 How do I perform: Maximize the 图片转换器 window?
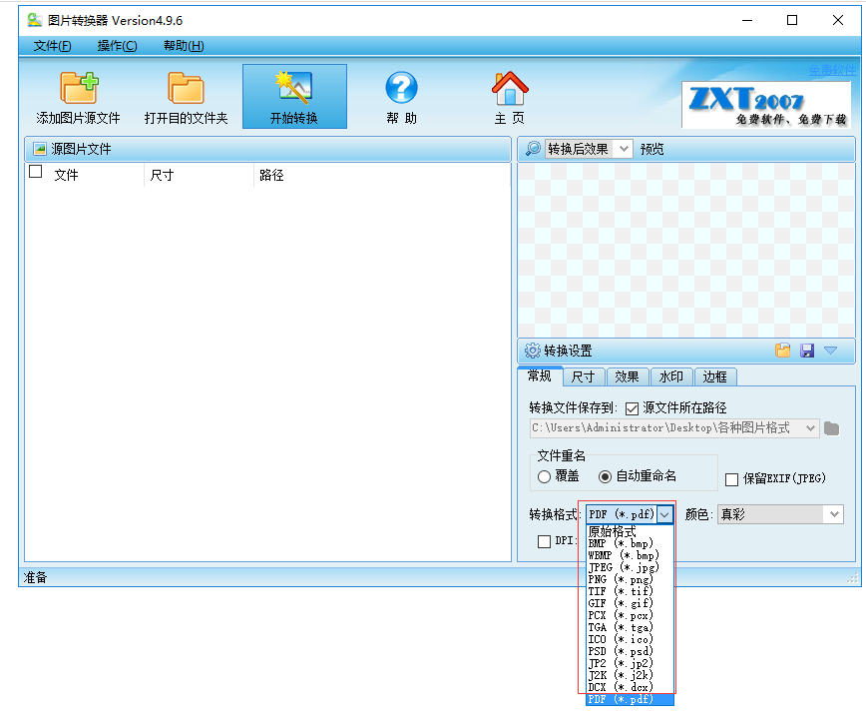pos(792,20)
